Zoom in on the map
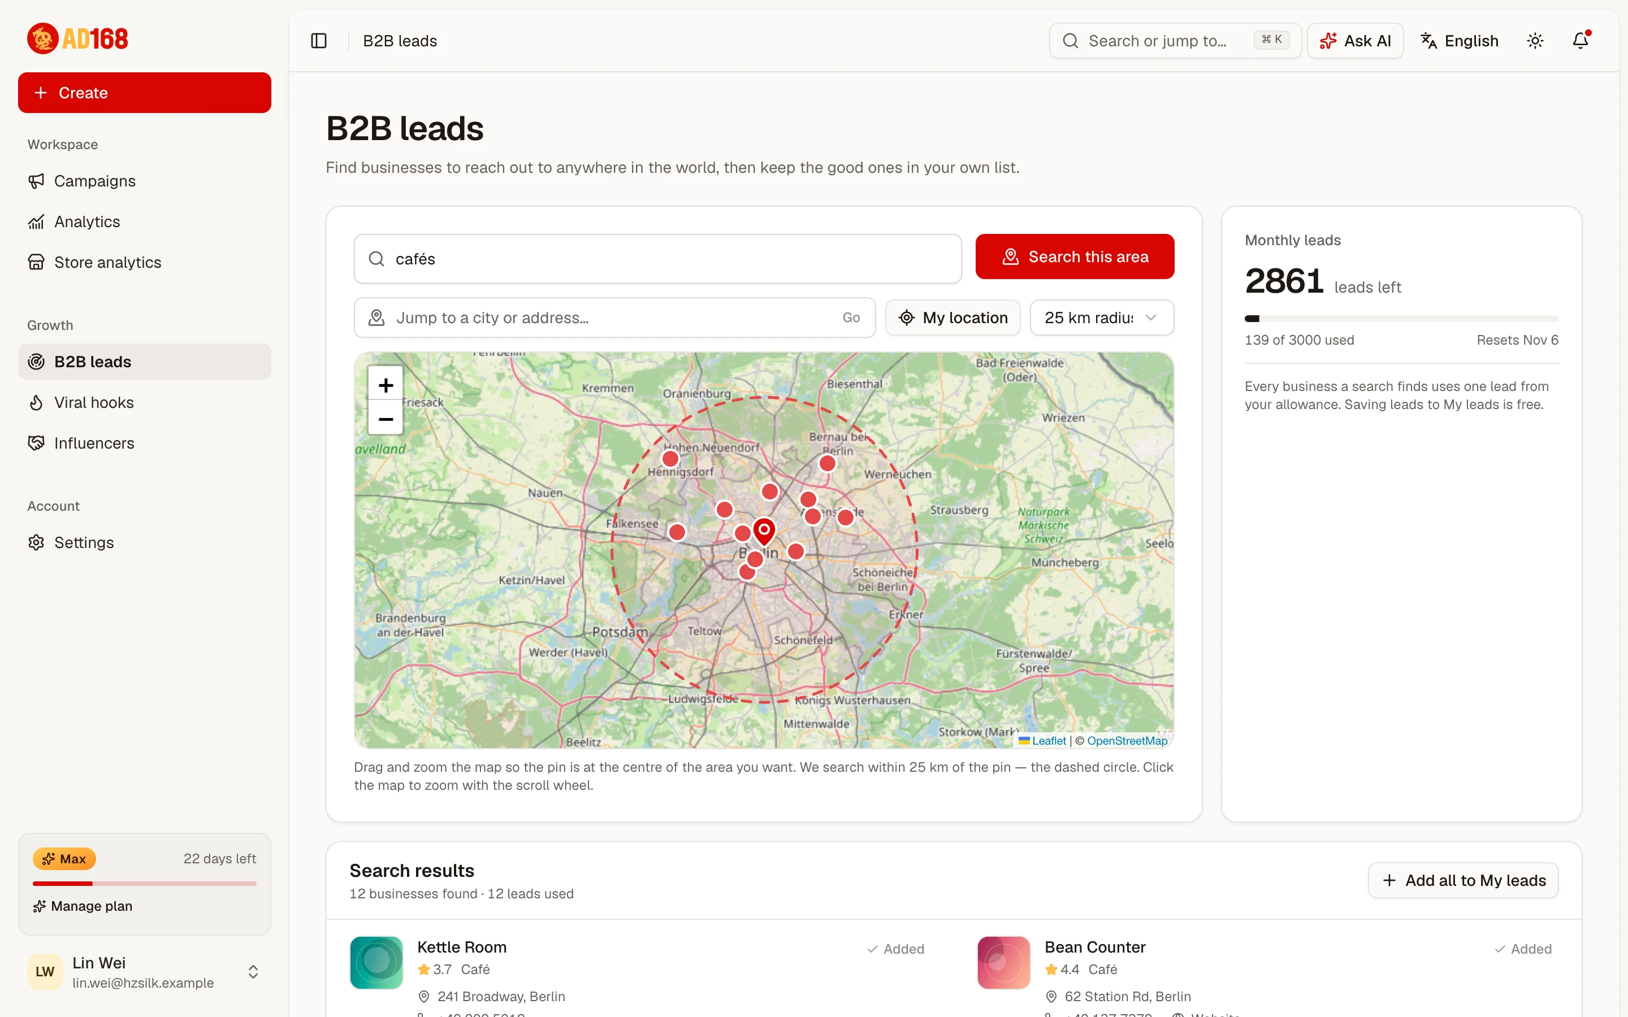1628x1017 pixels. pyautogui.click(x=386, y=385)
